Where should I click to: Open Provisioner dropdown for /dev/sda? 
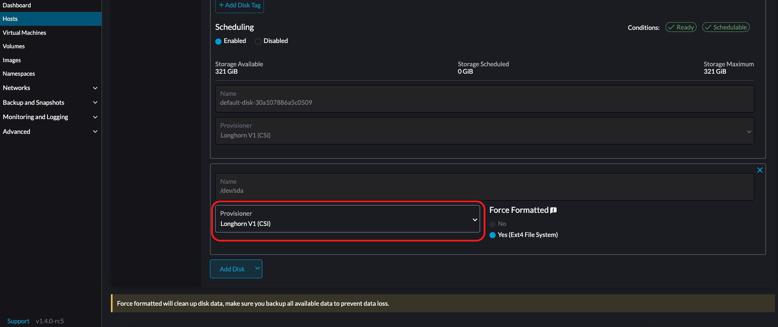point(347,219)
